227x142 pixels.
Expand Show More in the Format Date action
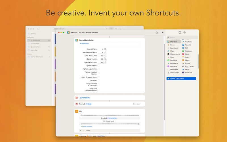(x=136, y=104)
